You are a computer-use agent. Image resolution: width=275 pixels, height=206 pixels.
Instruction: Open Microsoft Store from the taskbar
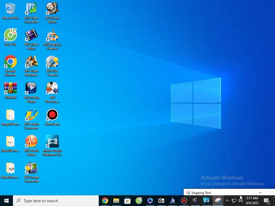click(x=127, y=201)
